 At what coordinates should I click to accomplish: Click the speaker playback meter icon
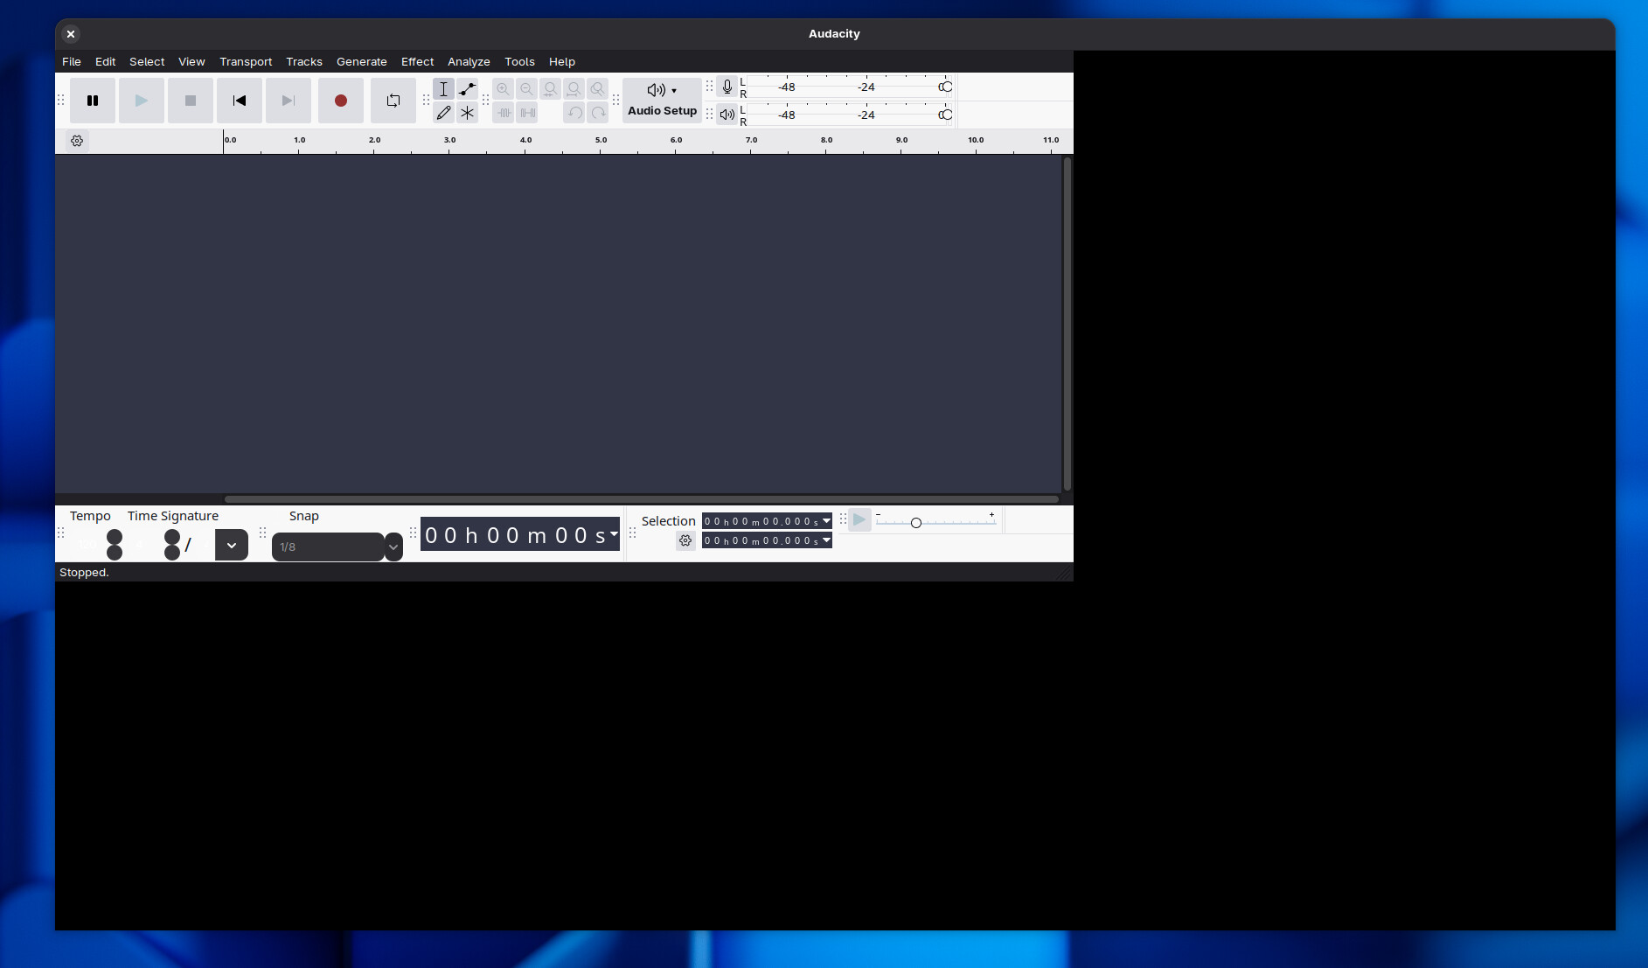click(x=727, y=115)
